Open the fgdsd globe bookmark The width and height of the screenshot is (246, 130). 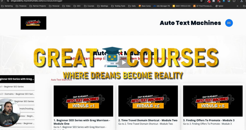click(219, 6)
